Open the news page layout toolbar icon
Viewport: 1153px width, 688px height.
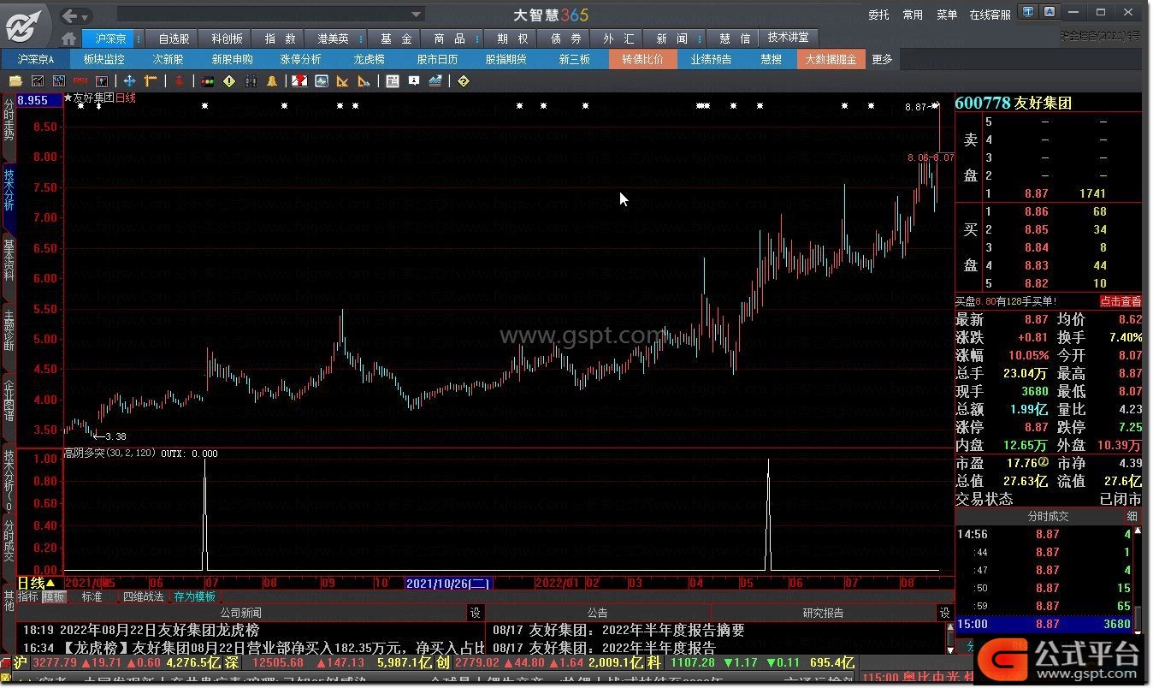point(393,81)
